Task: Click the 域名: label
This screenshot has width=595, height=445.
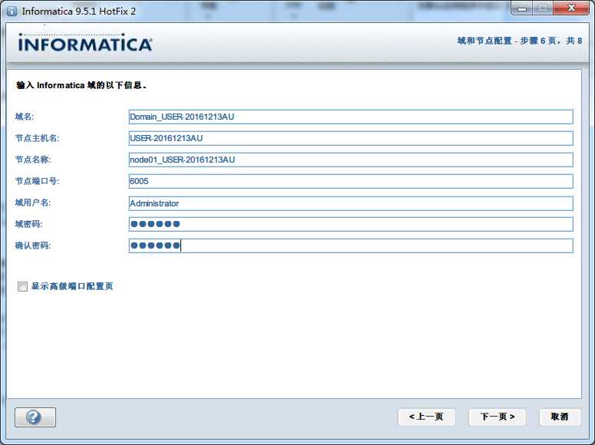Action: point(25,117)
